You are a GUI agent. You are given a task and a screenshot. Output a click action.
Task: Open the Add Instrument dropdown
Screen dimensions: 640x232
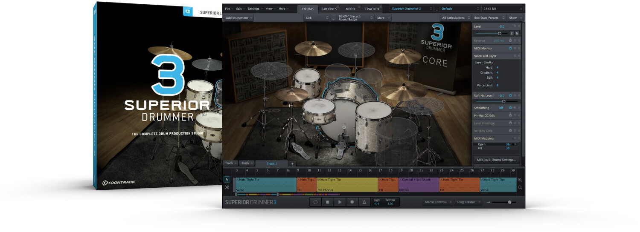(x=239, y=18)
